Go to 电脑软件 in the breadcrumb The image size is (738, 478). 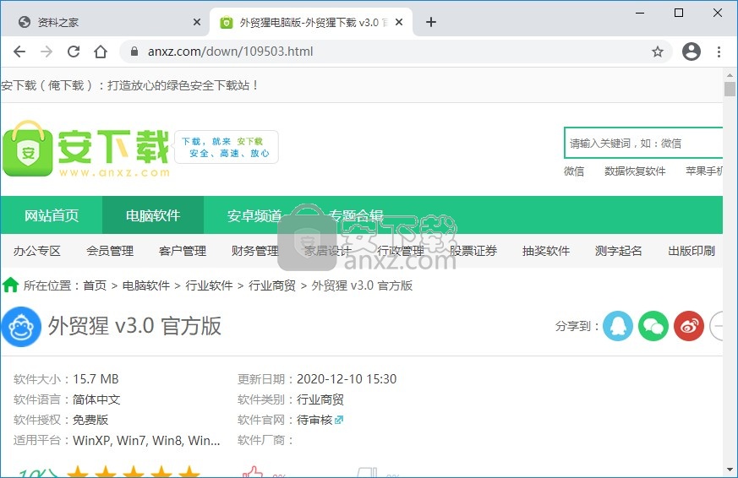146,285
